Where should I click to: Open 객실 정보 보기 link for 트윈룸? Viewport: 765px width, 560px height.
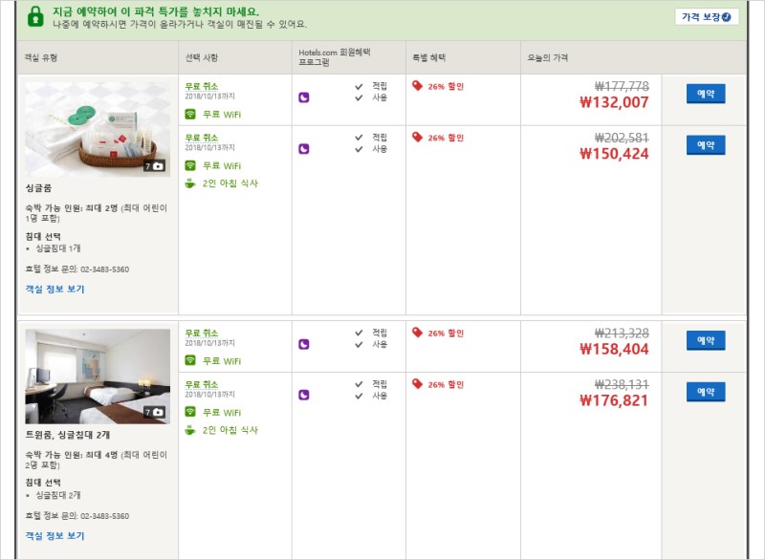click(55, 535)
